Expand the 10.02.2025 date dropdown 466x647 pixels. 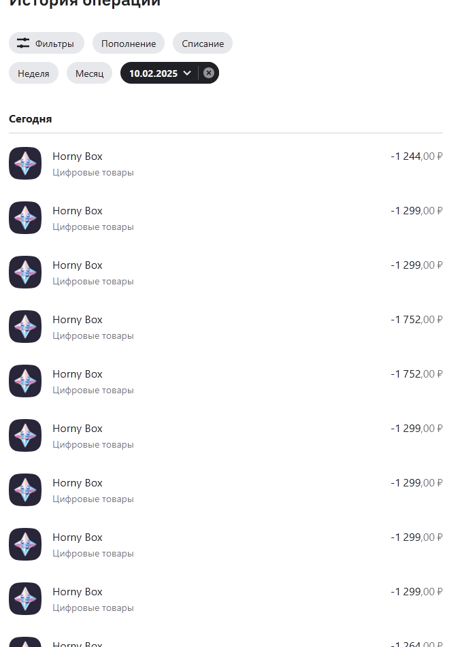coord(160,73)
